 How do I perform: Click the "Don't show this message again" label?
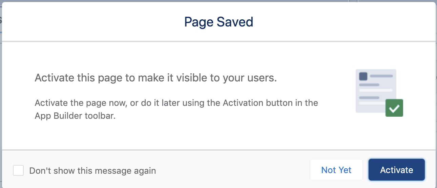coord(92,171)
